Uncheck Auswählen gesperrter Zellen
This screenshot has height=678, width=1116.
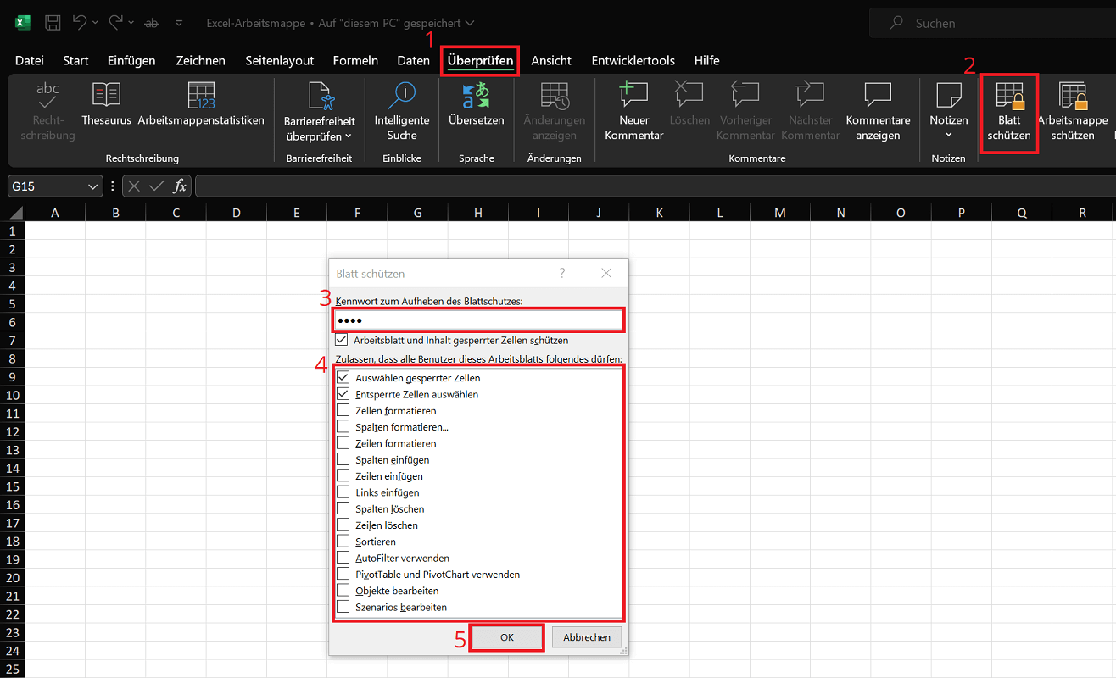coord(343,378)
